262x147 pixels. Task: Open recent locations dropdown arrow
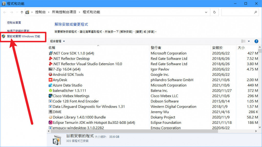point(17,12)
